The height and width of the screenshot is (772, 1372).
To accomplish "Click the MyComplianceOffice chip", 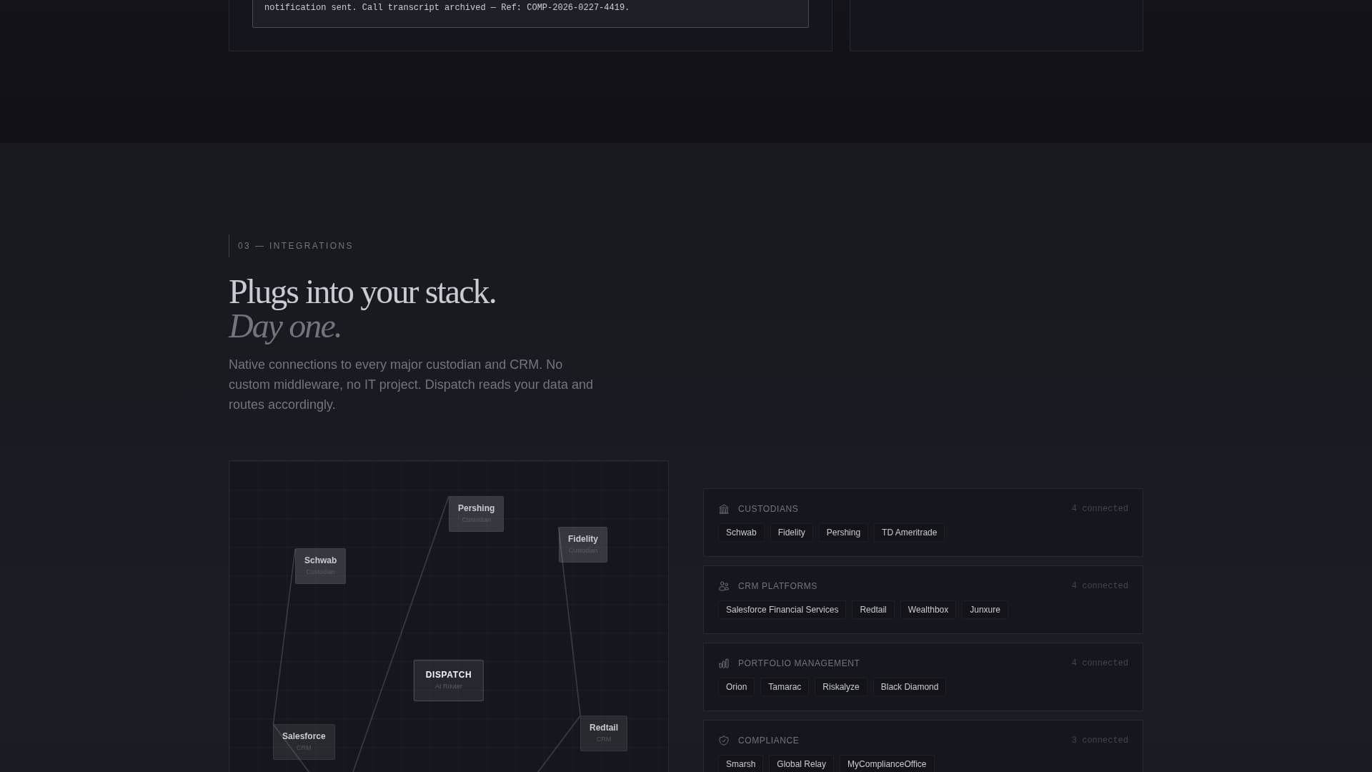I will (886, 764).
